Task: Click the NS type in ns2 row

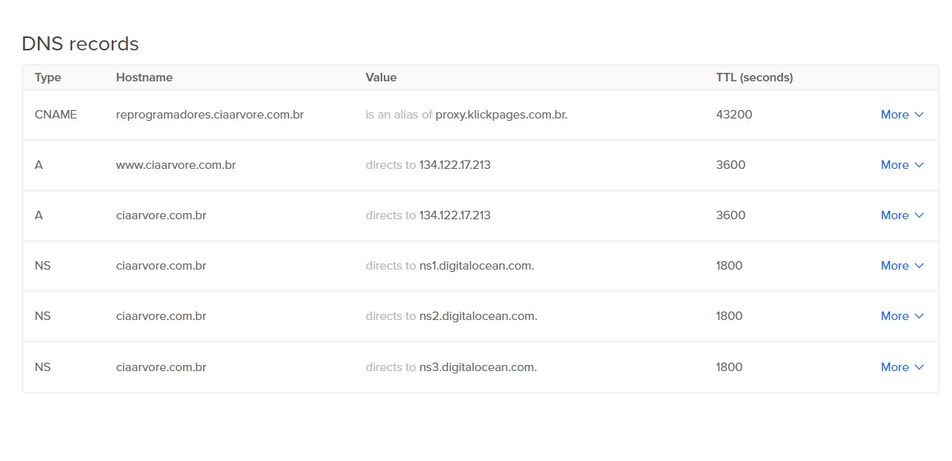Action: point(43,316)
